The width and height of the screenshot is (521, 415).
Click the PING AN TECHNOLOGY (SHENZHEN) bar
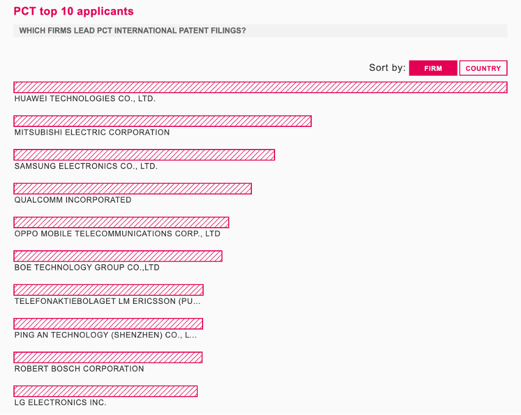tap(107, 323)
